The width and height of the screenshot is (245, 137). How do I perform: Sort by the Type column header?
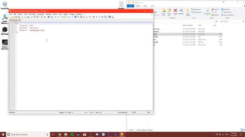pyautogui.click(x=200, y=25)
